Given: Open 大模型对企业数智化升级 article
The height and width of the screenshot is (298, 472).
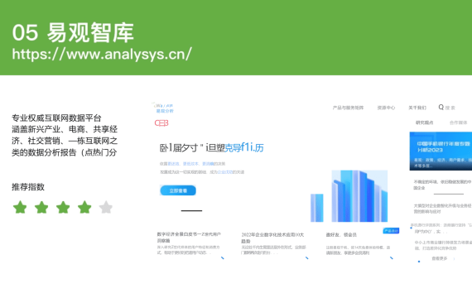Looking at the screenshot, I should 442,209.
